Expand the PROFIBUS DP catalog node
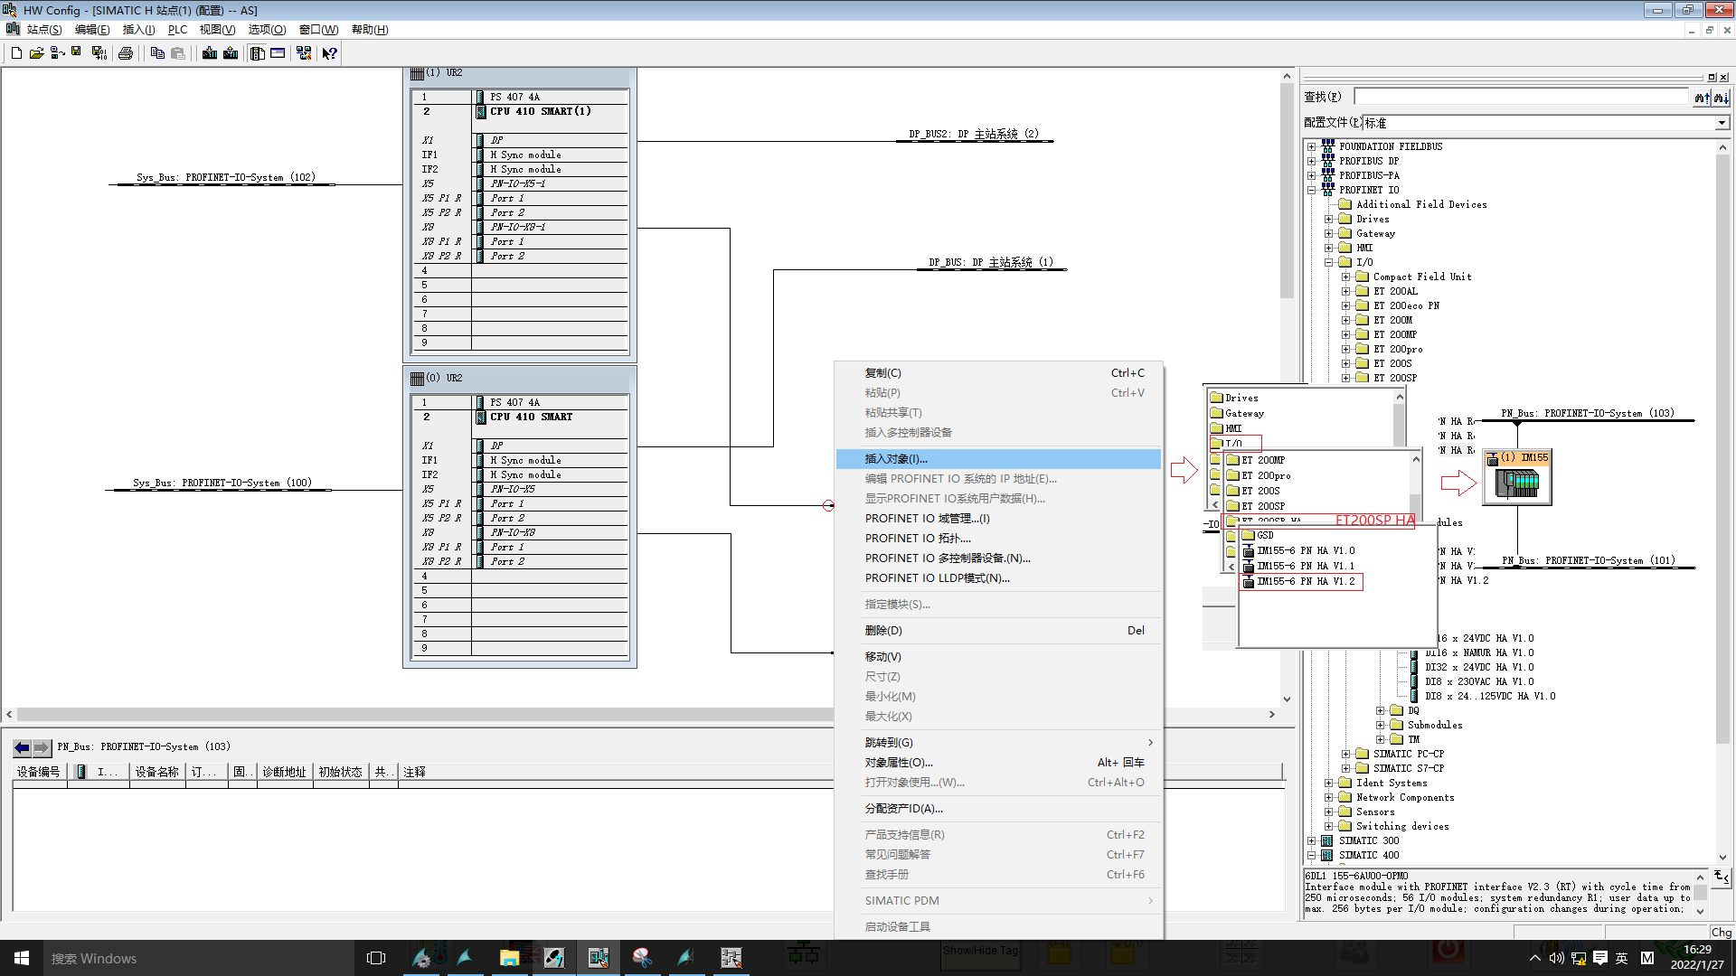 (x=1311, y=161)
